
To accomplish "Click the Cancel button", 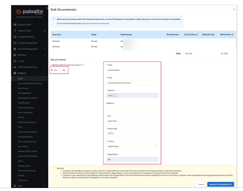I will (201, 184).
